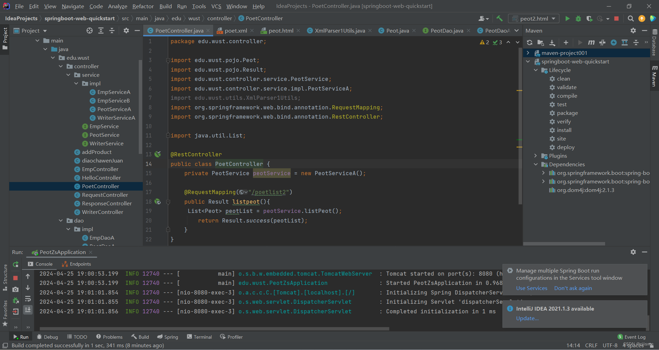Close the PoetController.java tab
659x350 pixels.
tap(208, 31)
